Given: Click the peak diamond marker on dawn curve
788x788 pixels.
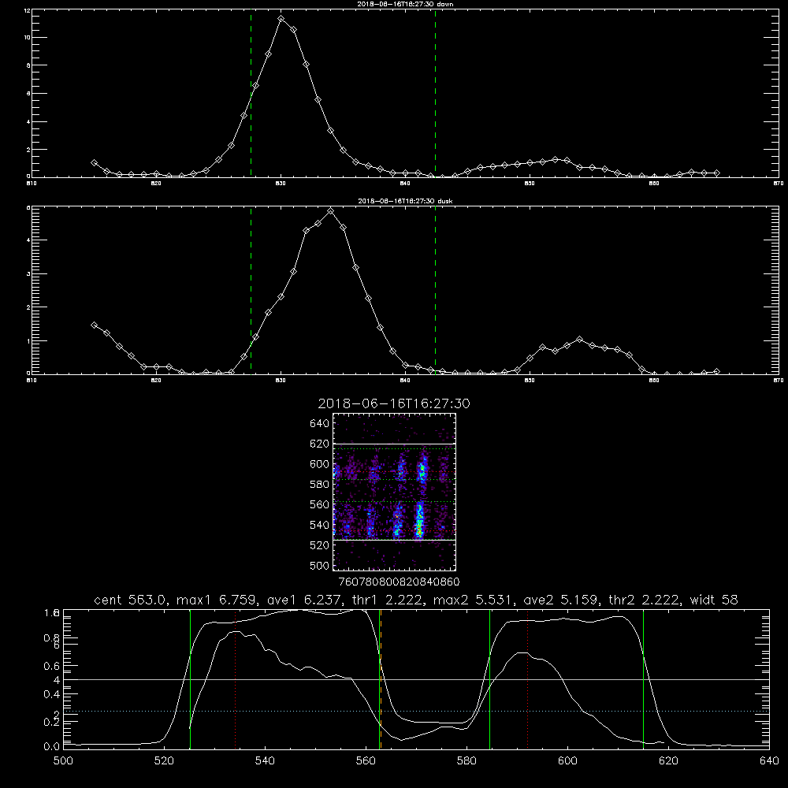Looking at the screenshot, I should 281,19.
